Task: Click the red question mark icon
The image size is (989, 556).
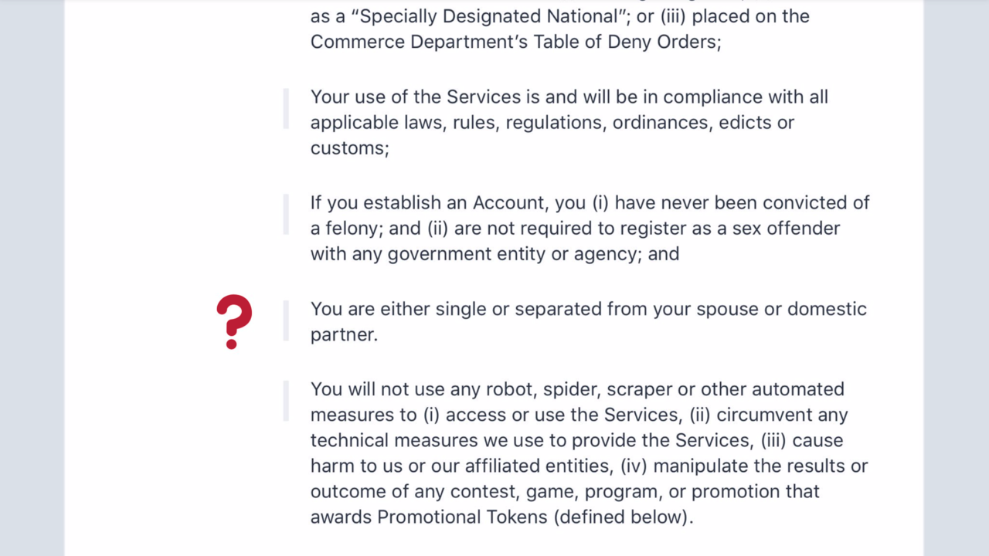Action: click(234, 321)
